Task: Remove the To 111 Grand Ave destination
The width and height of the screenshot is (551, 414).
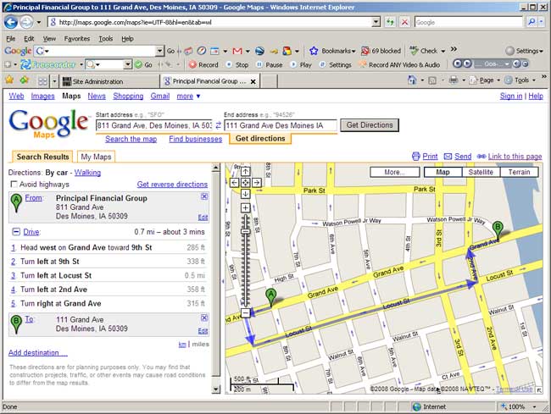Action: click(x=204, y=317)
